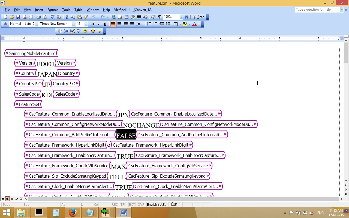Open Print Preview

45,17
